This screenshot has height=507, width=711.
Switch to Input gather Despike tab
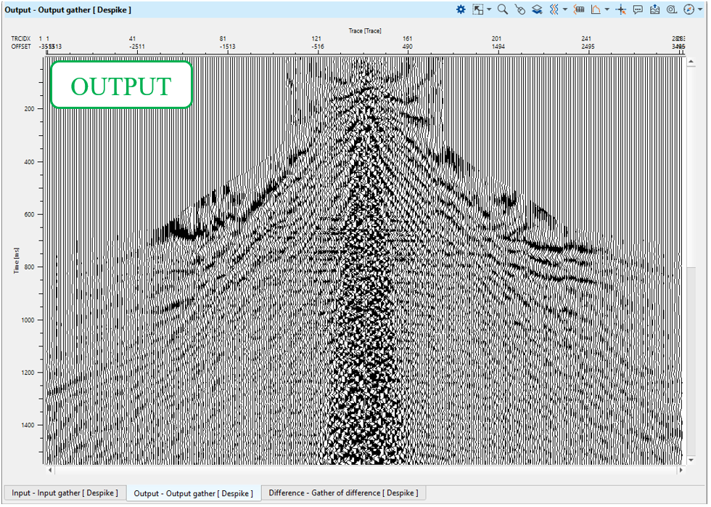tap(65, 492)
